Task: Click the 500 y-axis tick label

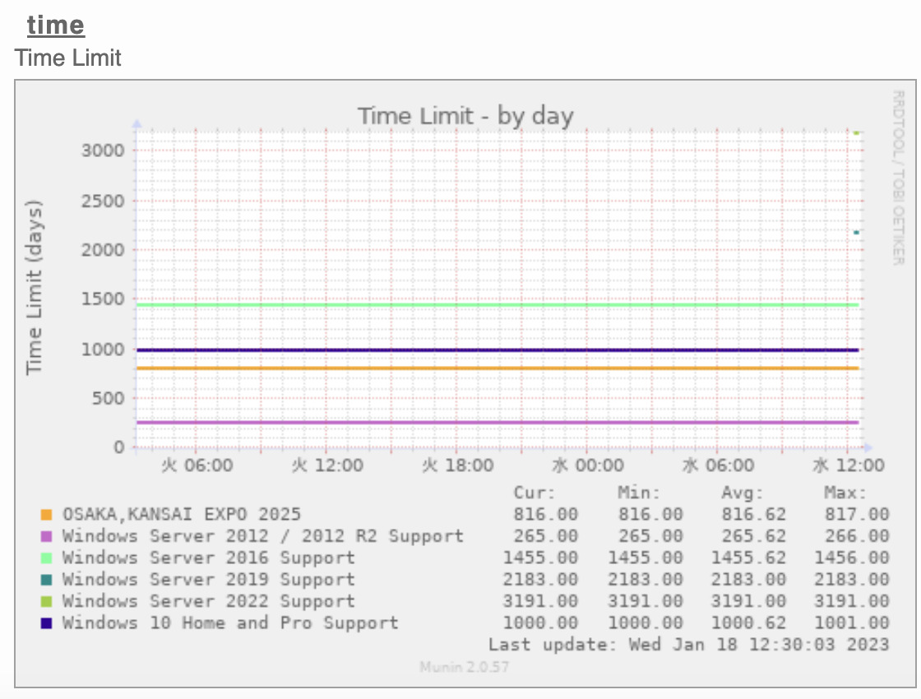Action: click(109, 398)
